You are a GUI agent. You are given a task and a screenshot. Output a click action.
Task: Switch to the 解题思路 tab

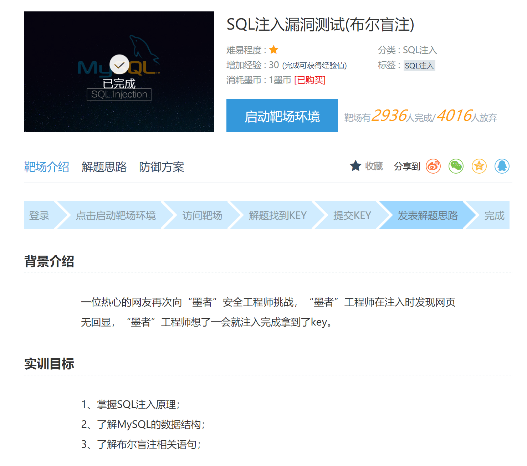pyautogui.click(x=104, y=167)
